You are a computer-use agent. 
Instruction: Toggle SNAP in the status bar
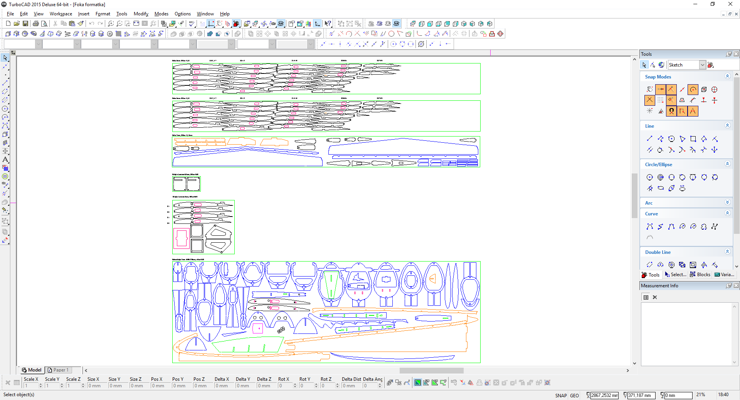(560, 395)
